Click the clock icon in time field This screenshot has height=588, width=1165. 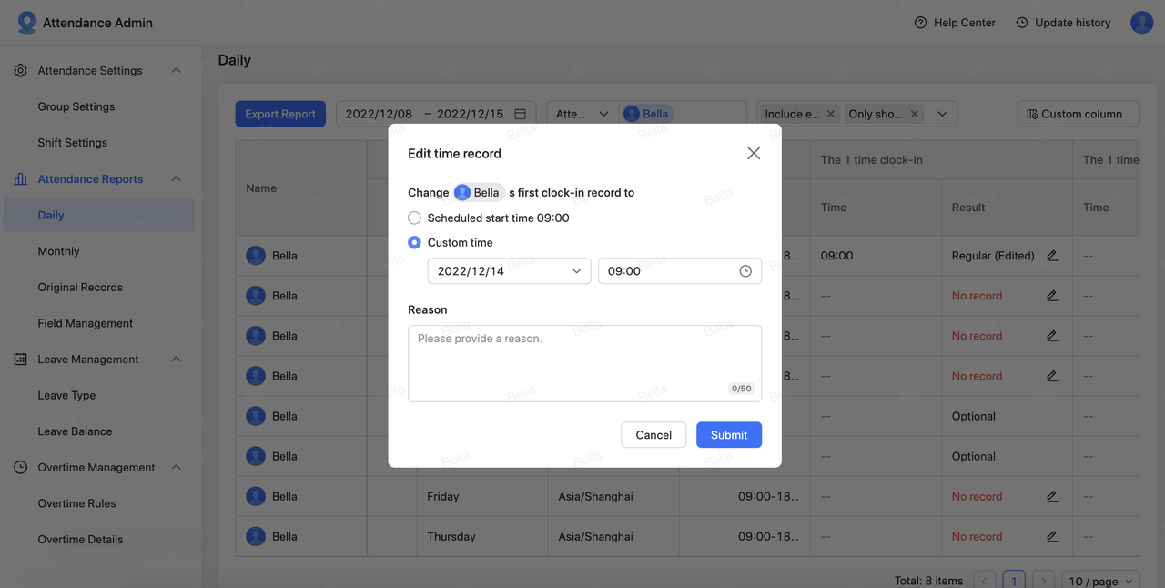click(745, 271)
